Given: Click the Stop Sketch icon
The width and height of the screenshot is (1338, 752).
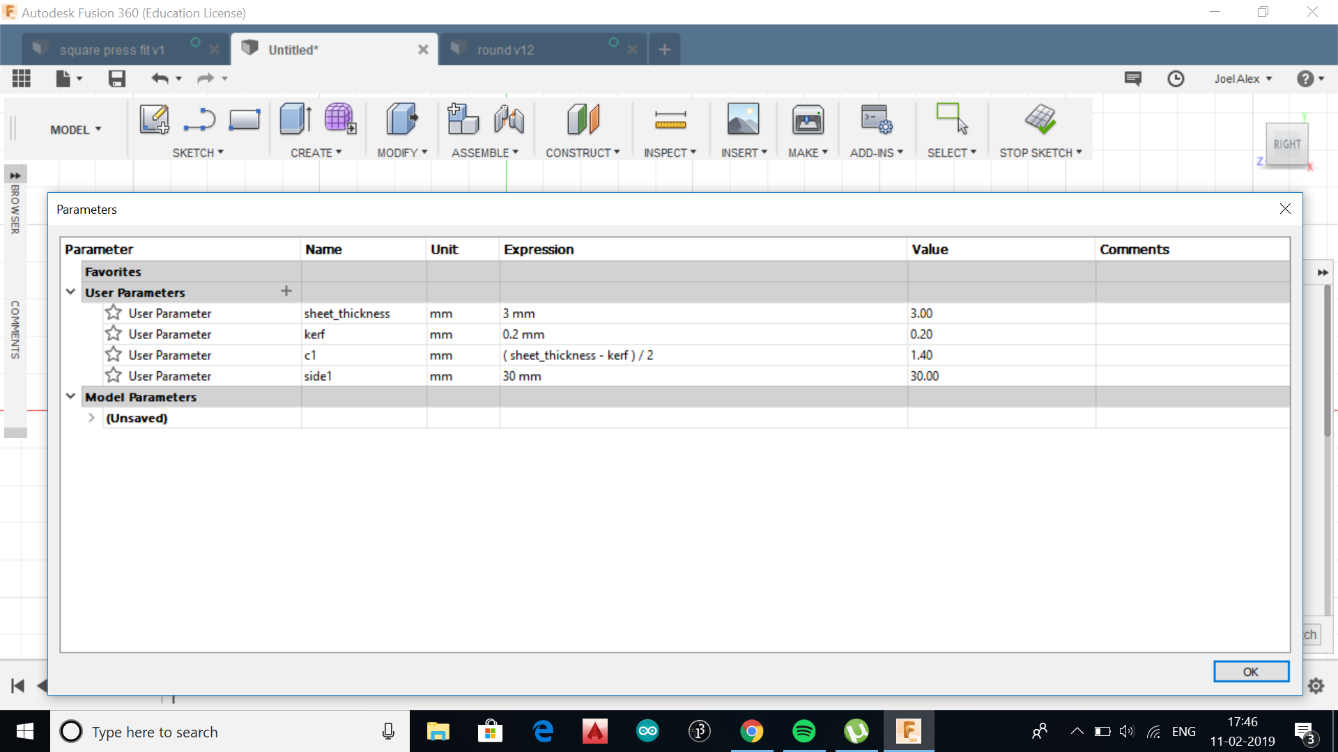Looking at the screenshot, I should [1040, 119].
